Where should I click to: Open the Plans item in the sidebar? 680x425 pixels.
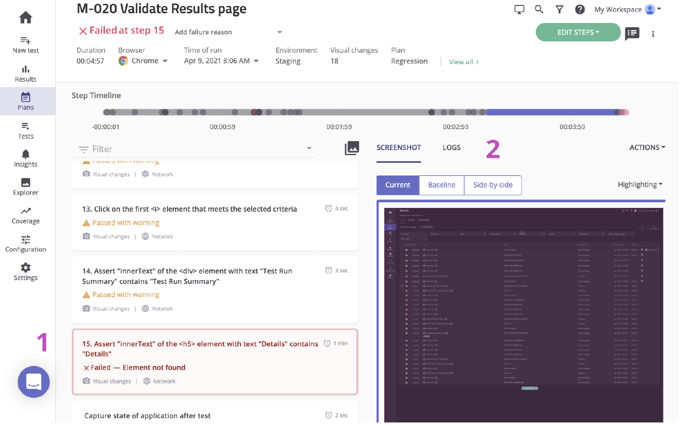click(x=25, y=101)
